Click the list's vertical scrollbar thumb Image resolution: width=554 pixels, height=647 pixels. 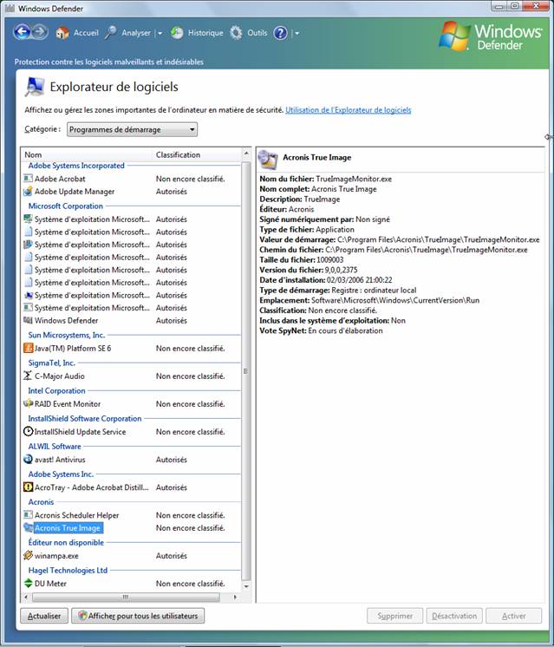(x=246, y=371)
